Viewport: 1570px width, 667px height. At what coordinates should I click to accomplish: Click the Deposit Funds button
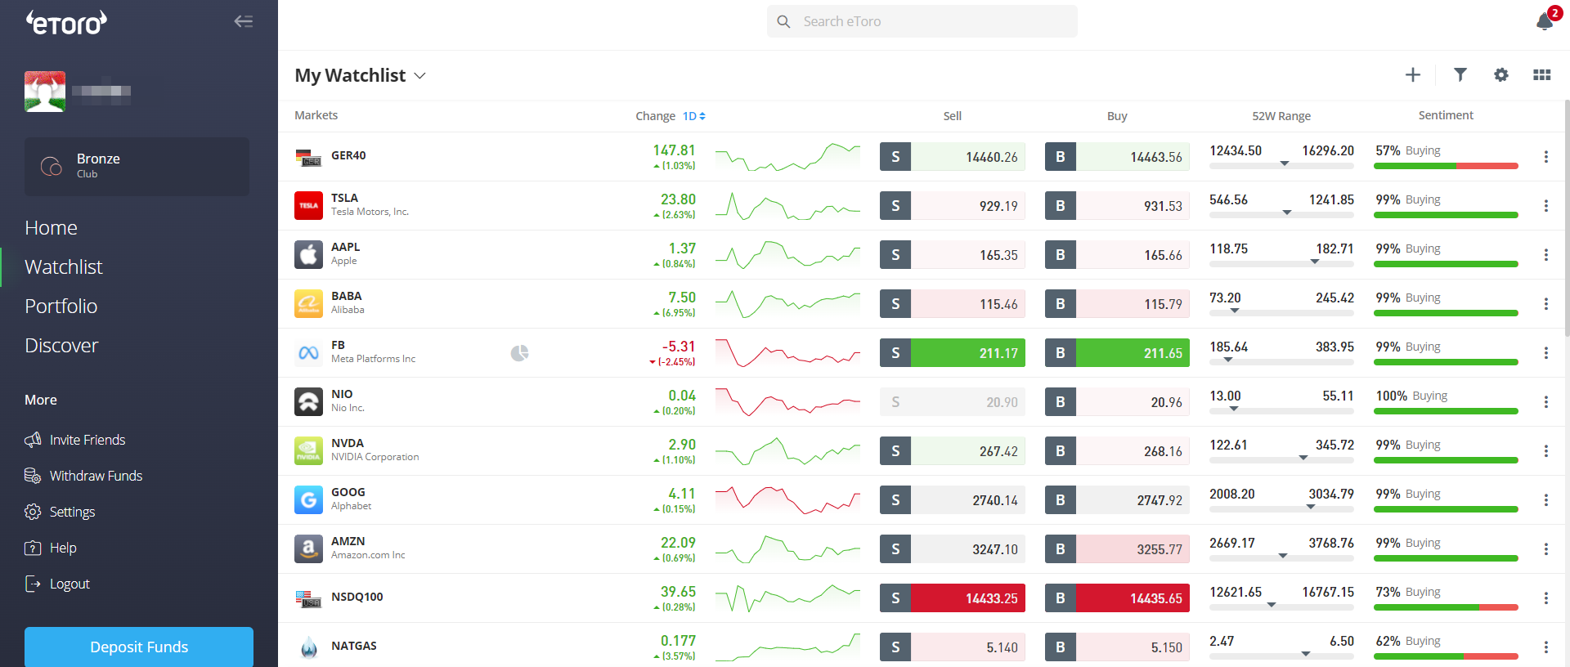[x=139, y=647]
